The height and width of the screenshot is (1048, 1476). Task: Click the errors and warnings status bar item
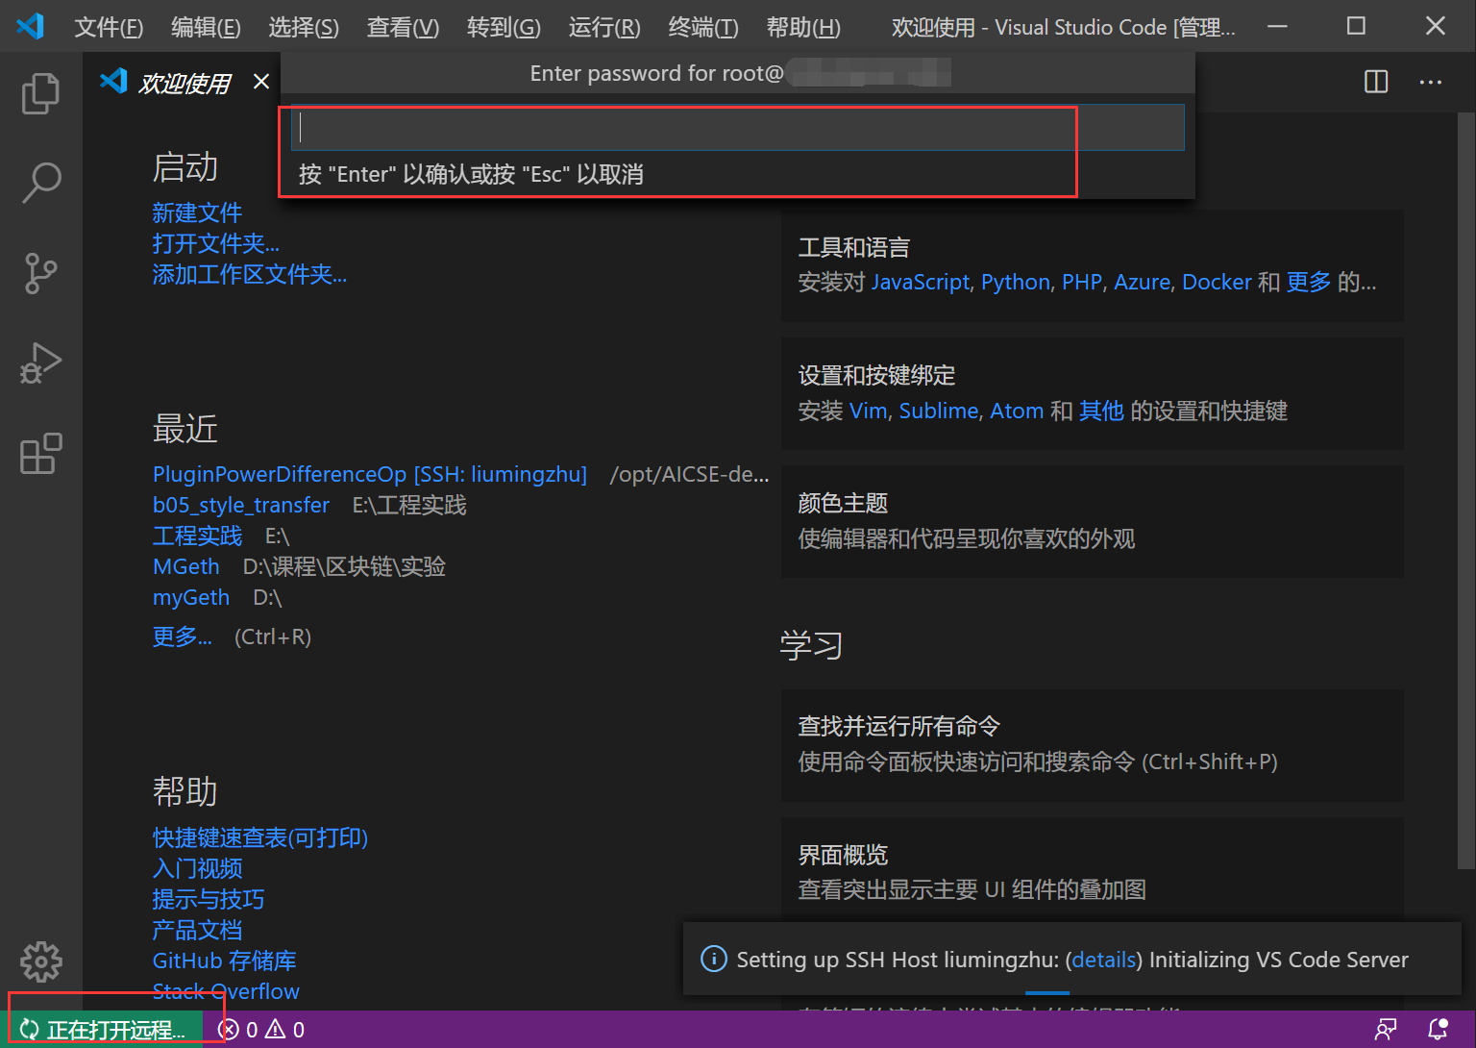(x=259, y=1029)
